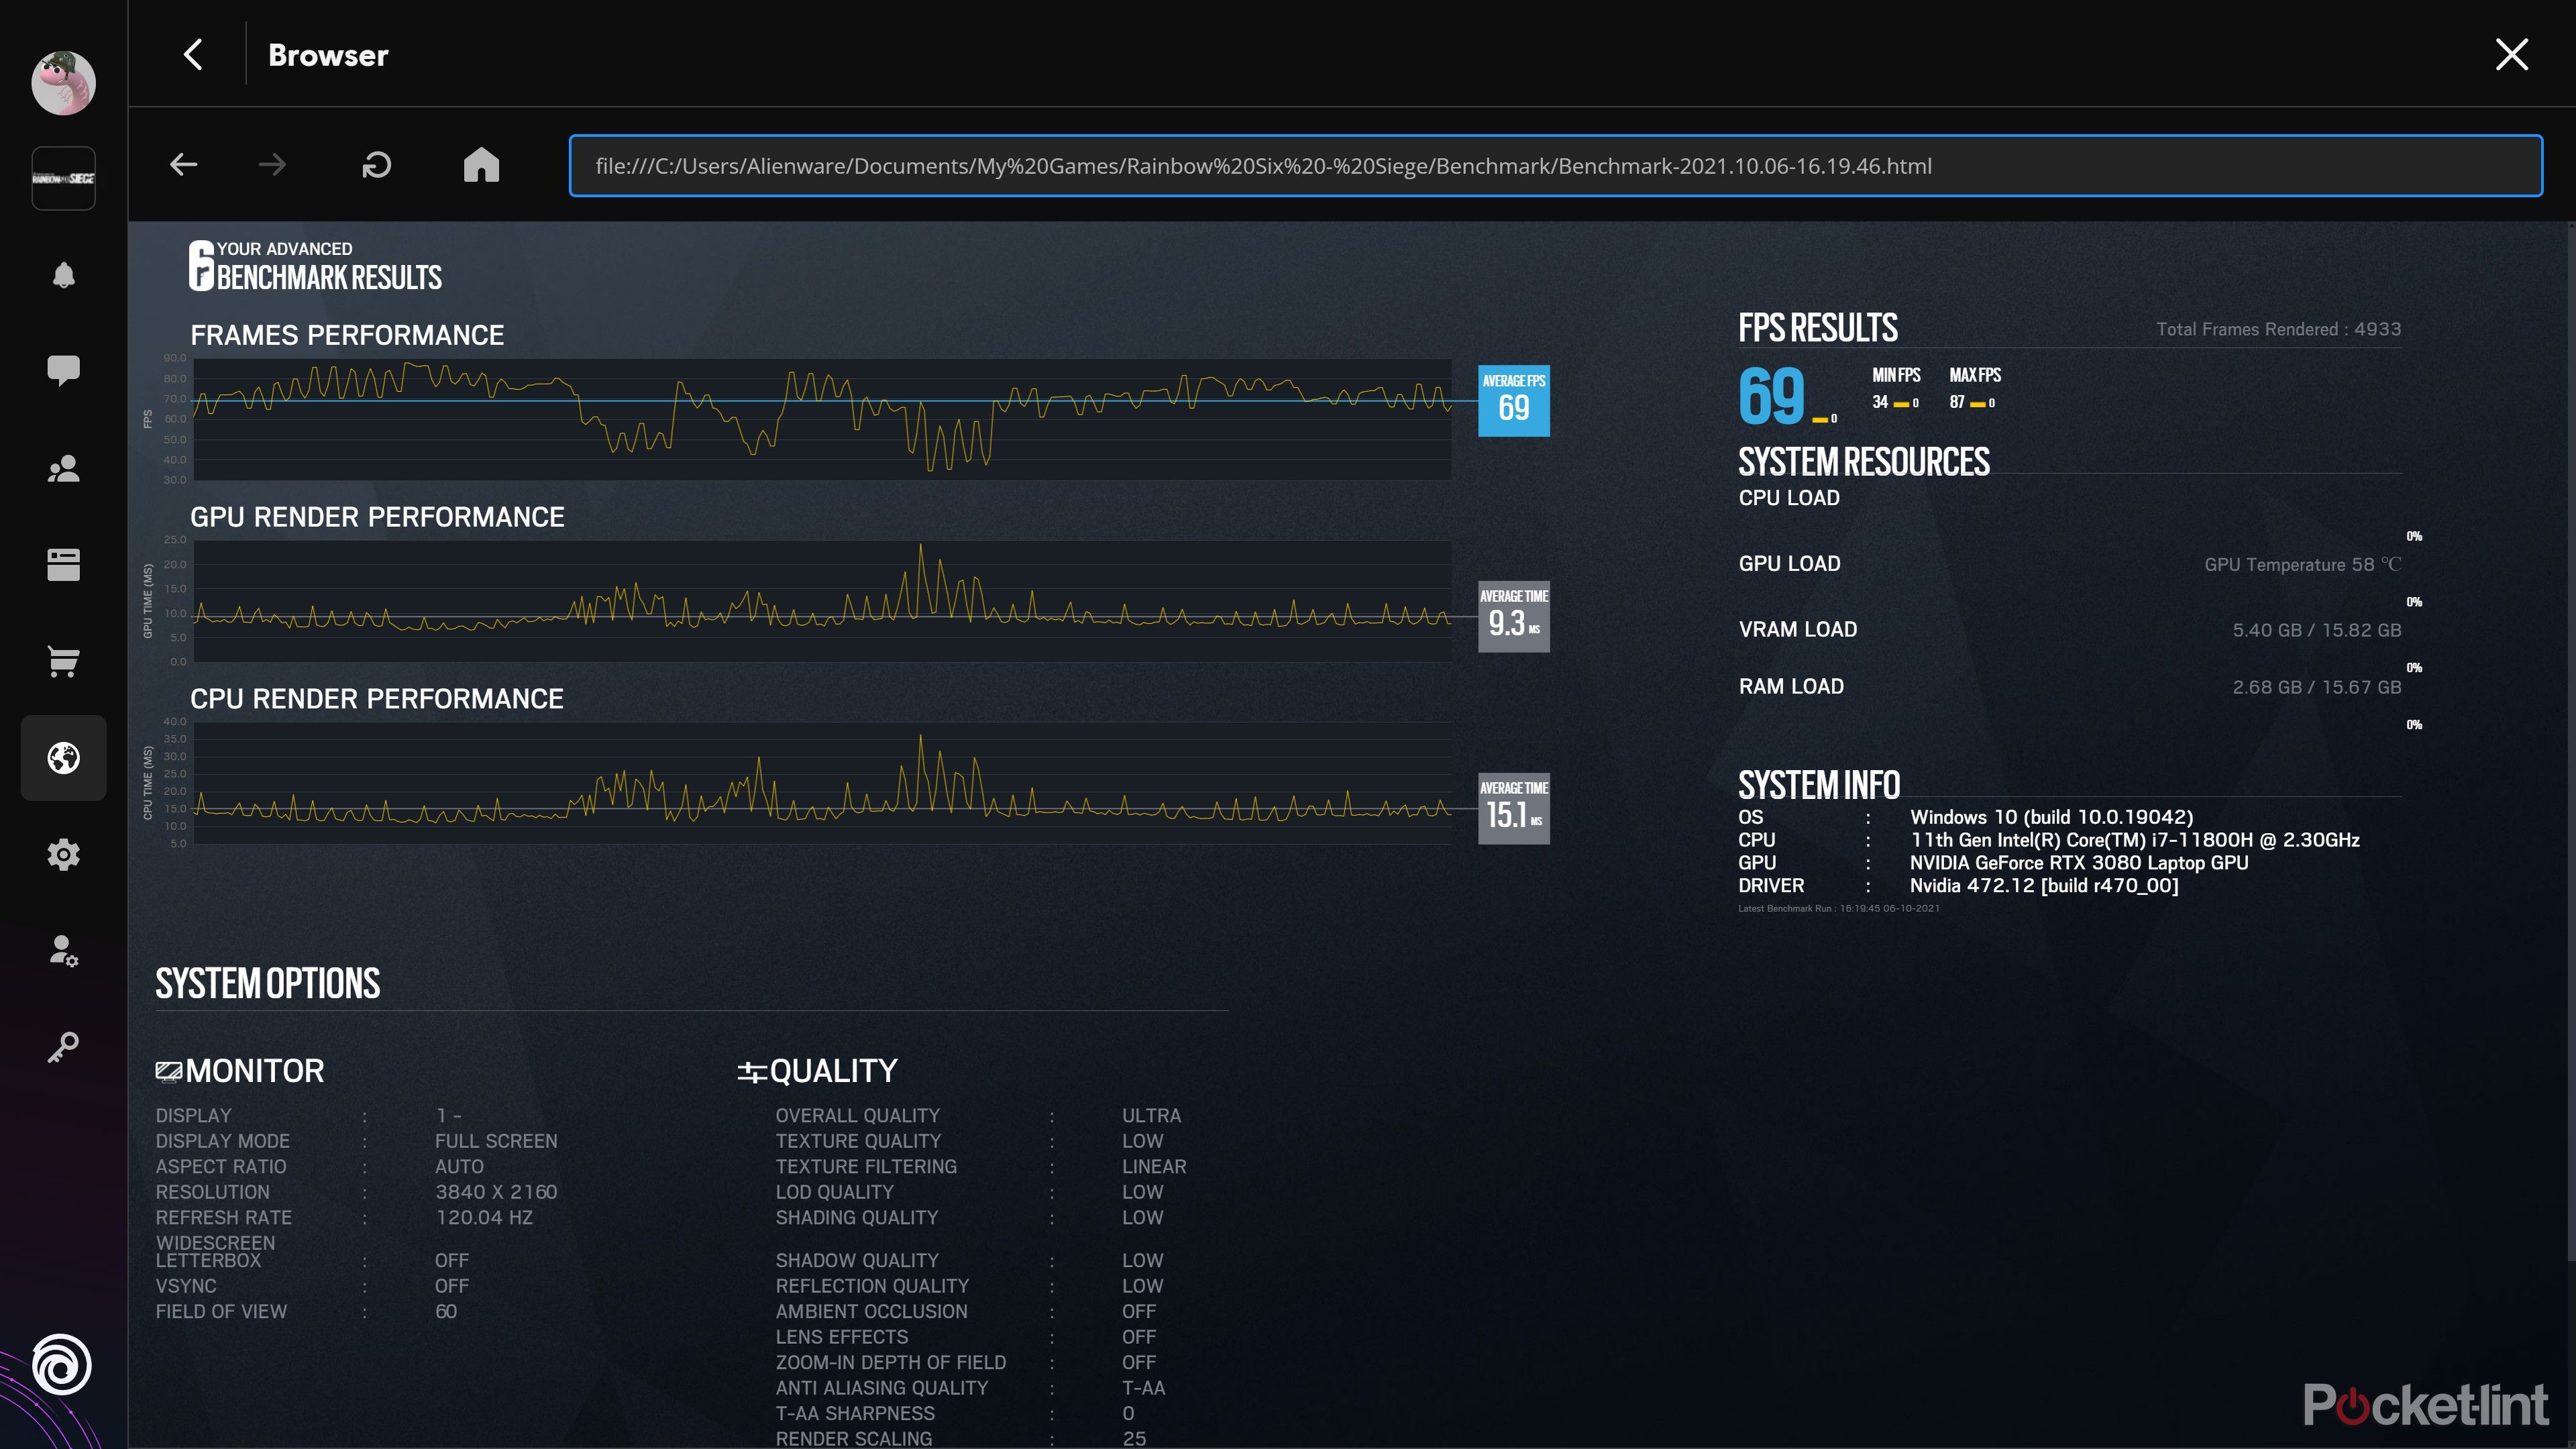Screen dimensions: 2576x1449
Task: Close the Browser overlay
Action: (x=2511, y=55)
